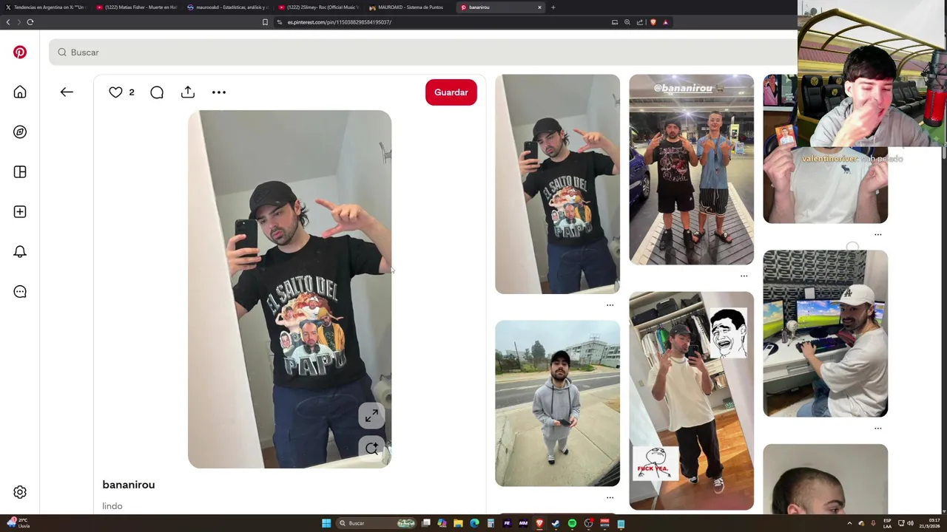
Task: Share the pin using the upload icon
Action: coord(188,92)
